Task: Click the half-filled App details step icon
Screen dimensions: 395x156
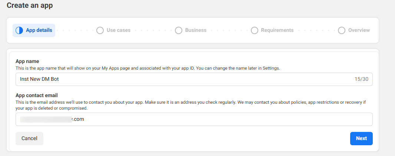Action: (x=19, y=30)
